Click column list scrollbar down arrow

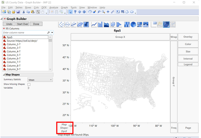coord(50,69)
